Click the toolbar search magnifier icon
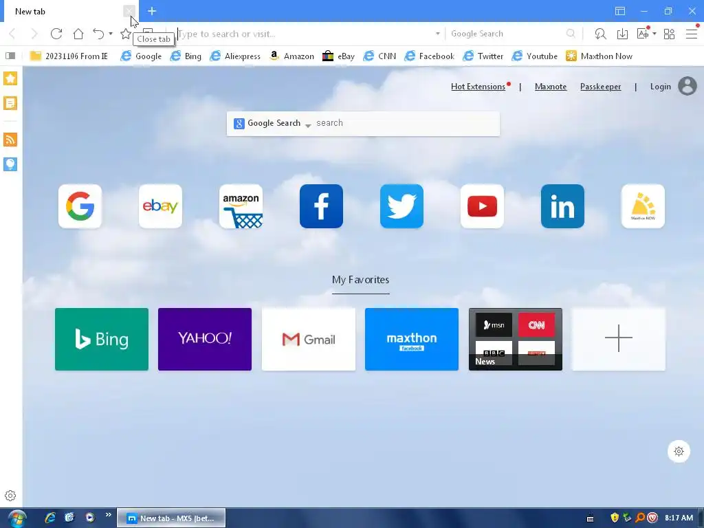 [571, 34]
